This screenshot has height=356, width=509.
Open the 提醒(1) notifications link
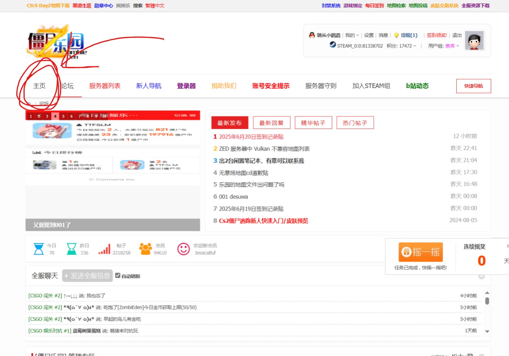coord(409,35)
